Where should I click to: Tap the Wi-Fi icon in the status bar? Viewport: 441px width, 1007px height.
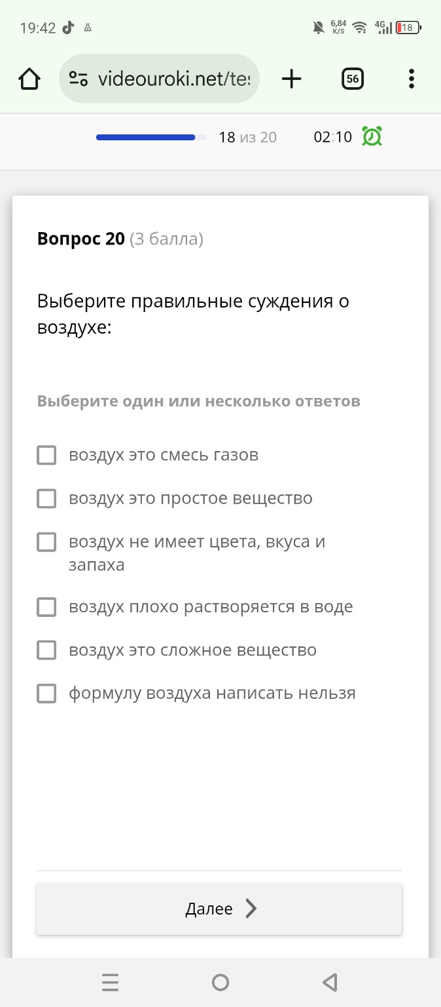click(359, 28)
